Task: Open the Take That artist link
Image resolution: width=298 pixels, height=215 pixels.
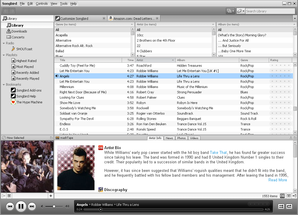Action: (218, 152)
